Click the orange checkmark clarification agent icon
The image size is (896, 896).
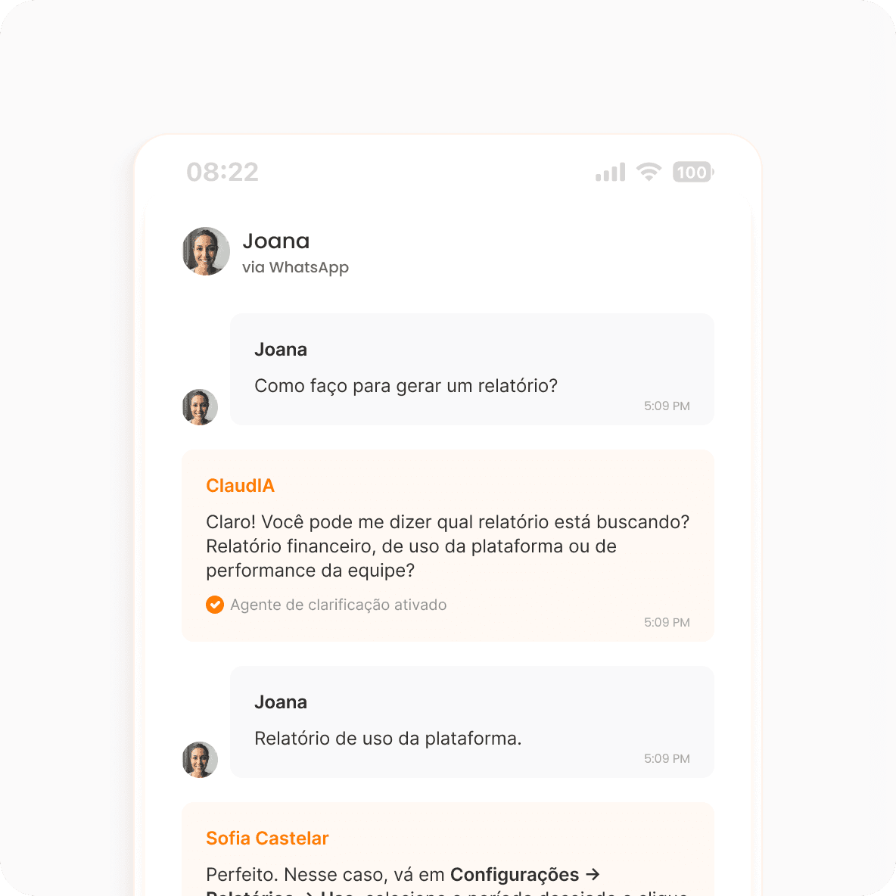point(215,605)
